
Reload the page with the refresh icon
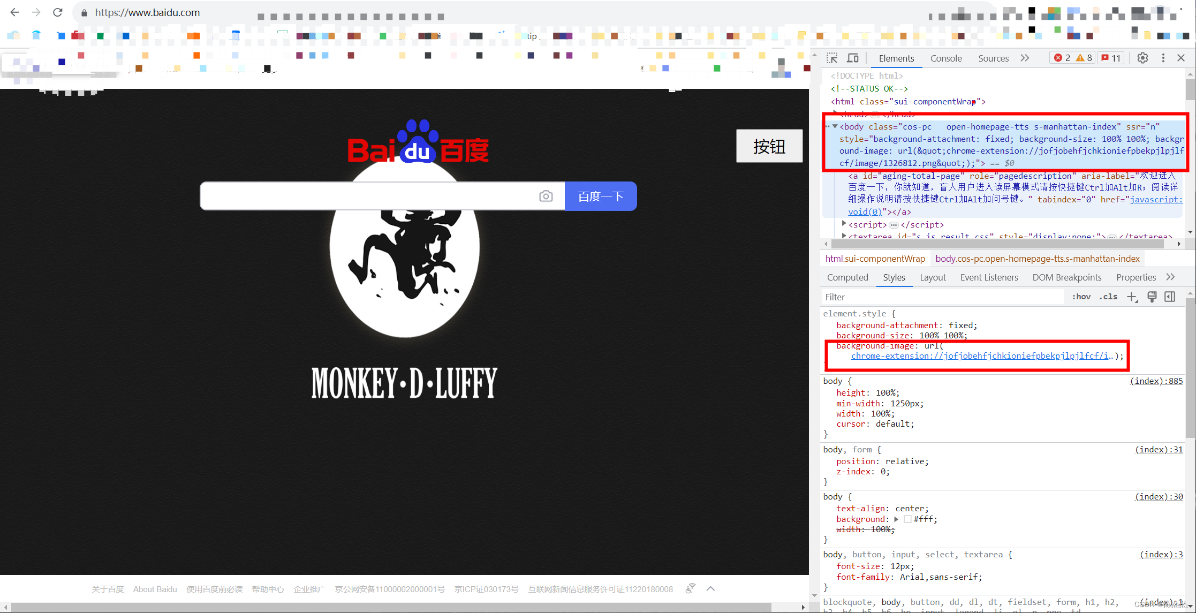tap(58, 12)
